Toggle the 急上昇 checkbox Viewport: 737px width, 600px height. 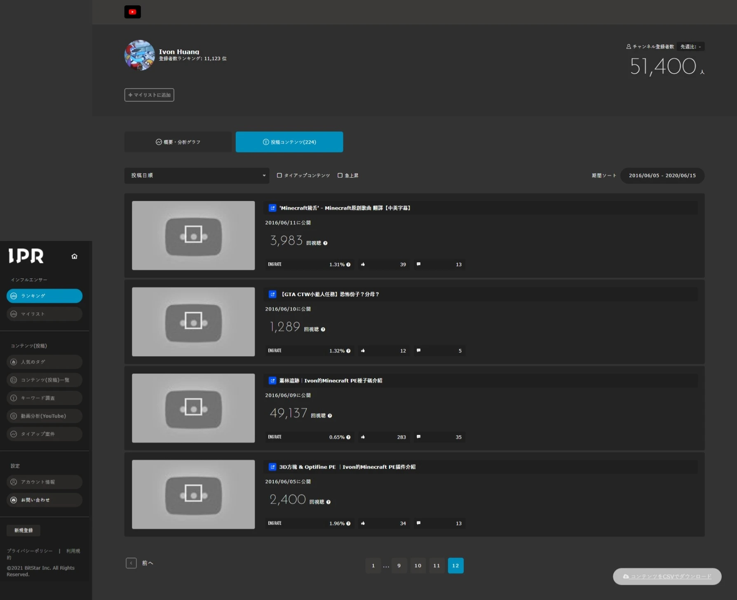(x=340, y=175)
